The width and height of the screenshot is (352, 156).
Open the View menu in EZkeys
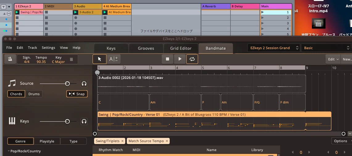click(x=64, y=48)
